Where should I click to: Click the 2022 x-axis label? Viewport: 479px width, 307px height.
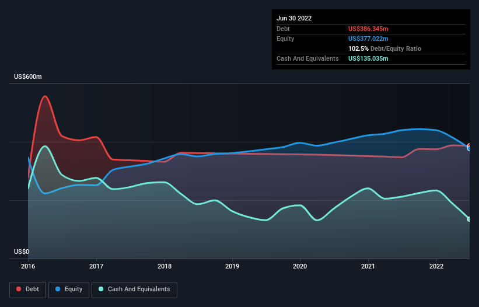(x=436, y=266)
